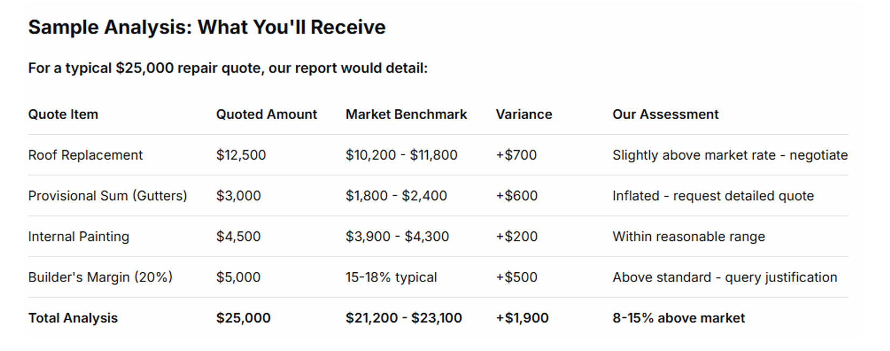
Task: Click the '$10,200 - $11,800' benchmark cell
Action: click(x=401, y=155)
